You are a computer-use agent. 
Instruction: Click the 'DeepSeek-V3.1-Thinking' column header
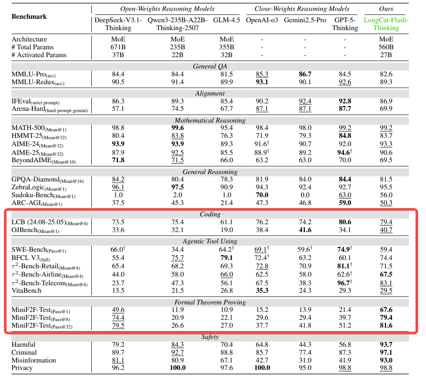118,24
